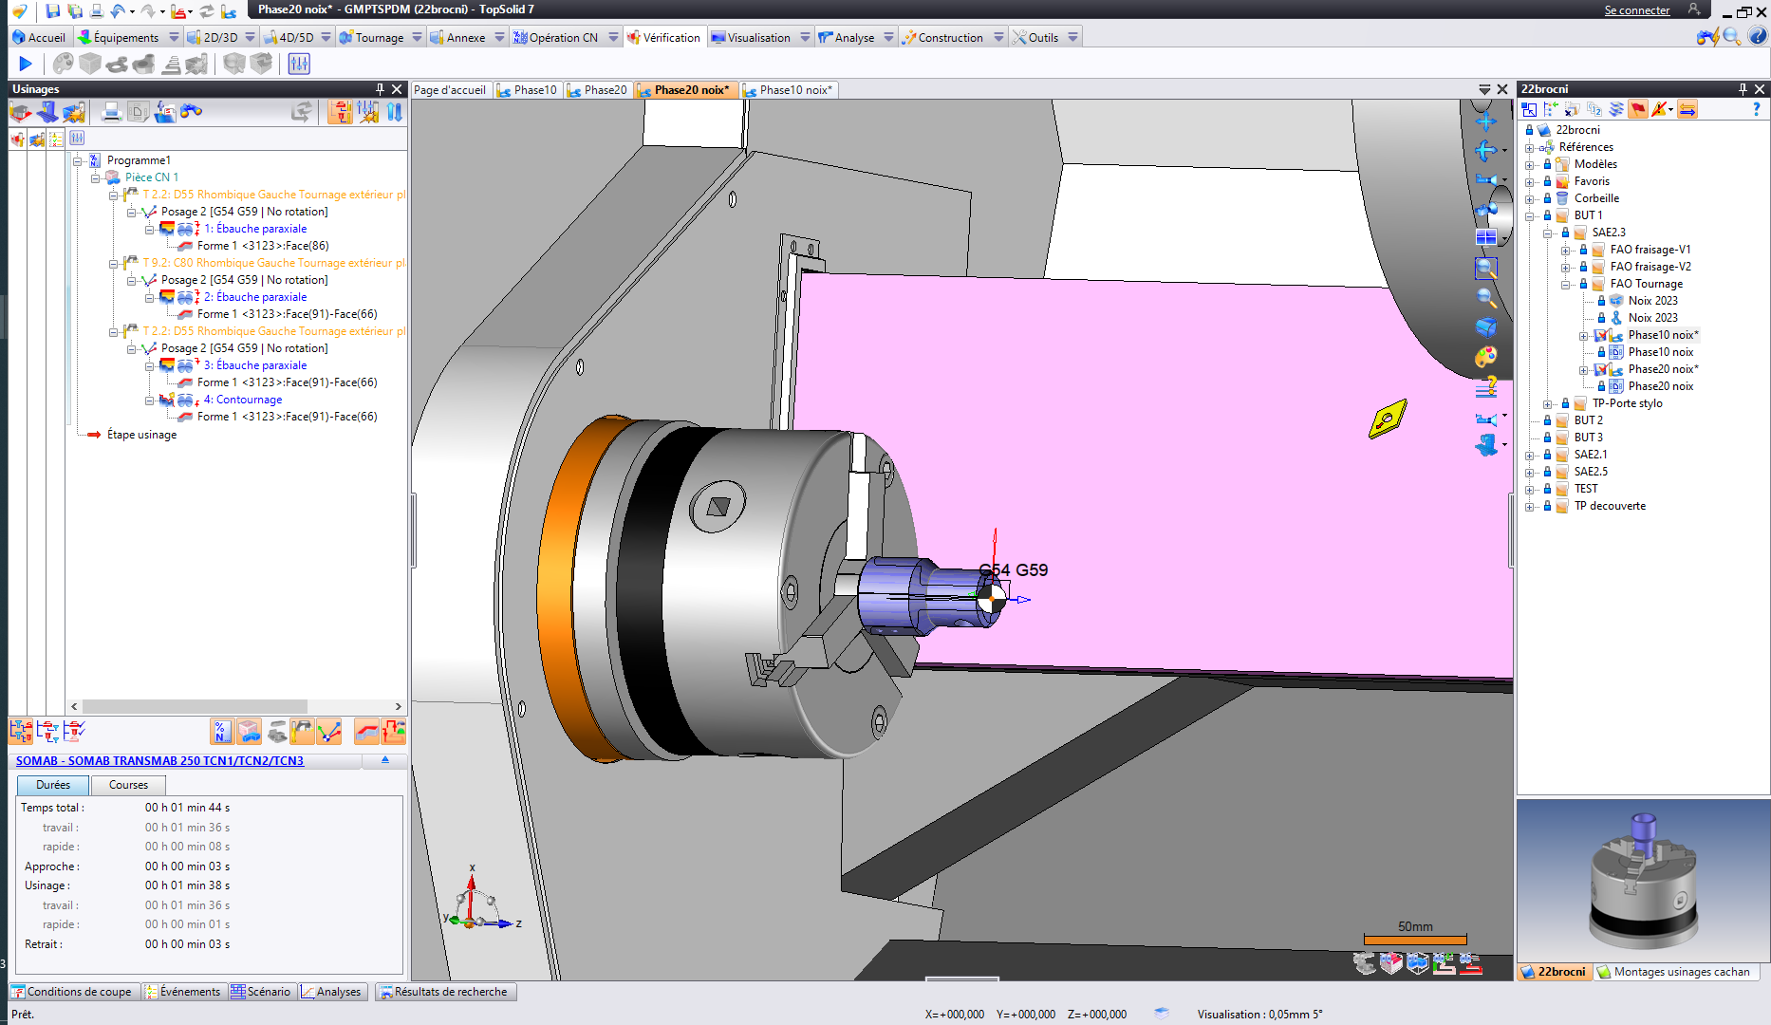This screenshot has height=1025, width=1771.
Task: Open the SOMAB TRANSMAB 250 machine link
Action: click(159, 761)
